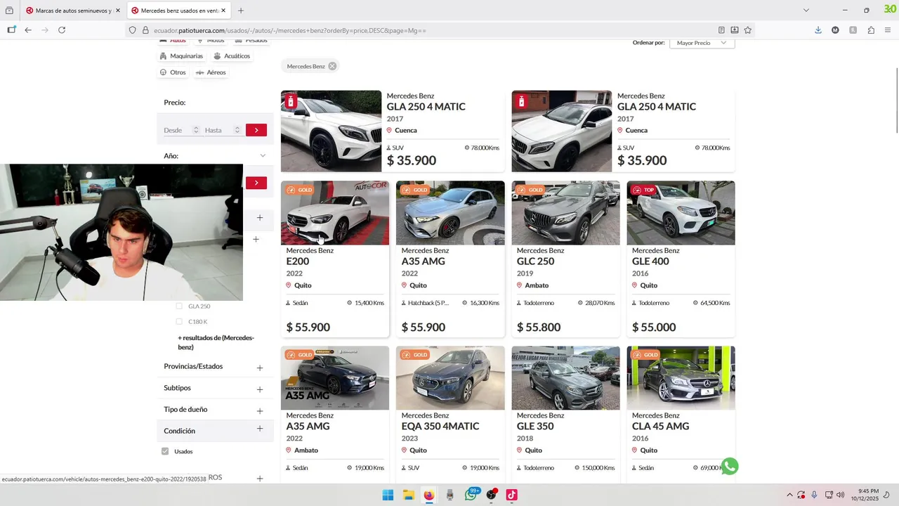Show more results for Mercedes-benz models
This screenshot has width=899, height=506.
point(216,342)
